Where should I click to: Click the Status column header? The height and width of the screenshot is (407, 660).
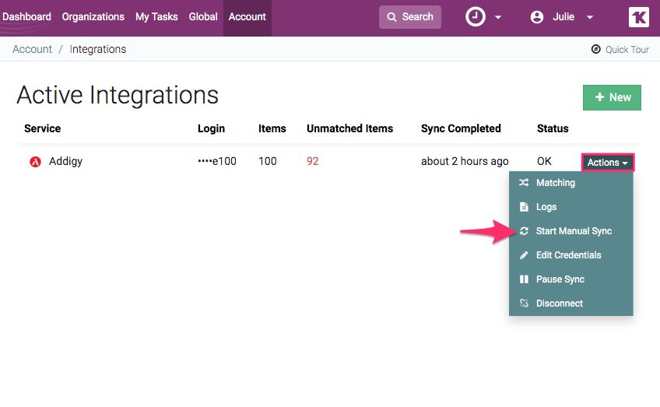point(553,128)
